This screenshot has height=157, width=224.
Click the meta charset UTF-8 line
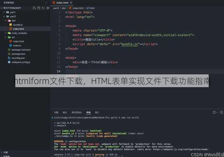click(92, 30)
